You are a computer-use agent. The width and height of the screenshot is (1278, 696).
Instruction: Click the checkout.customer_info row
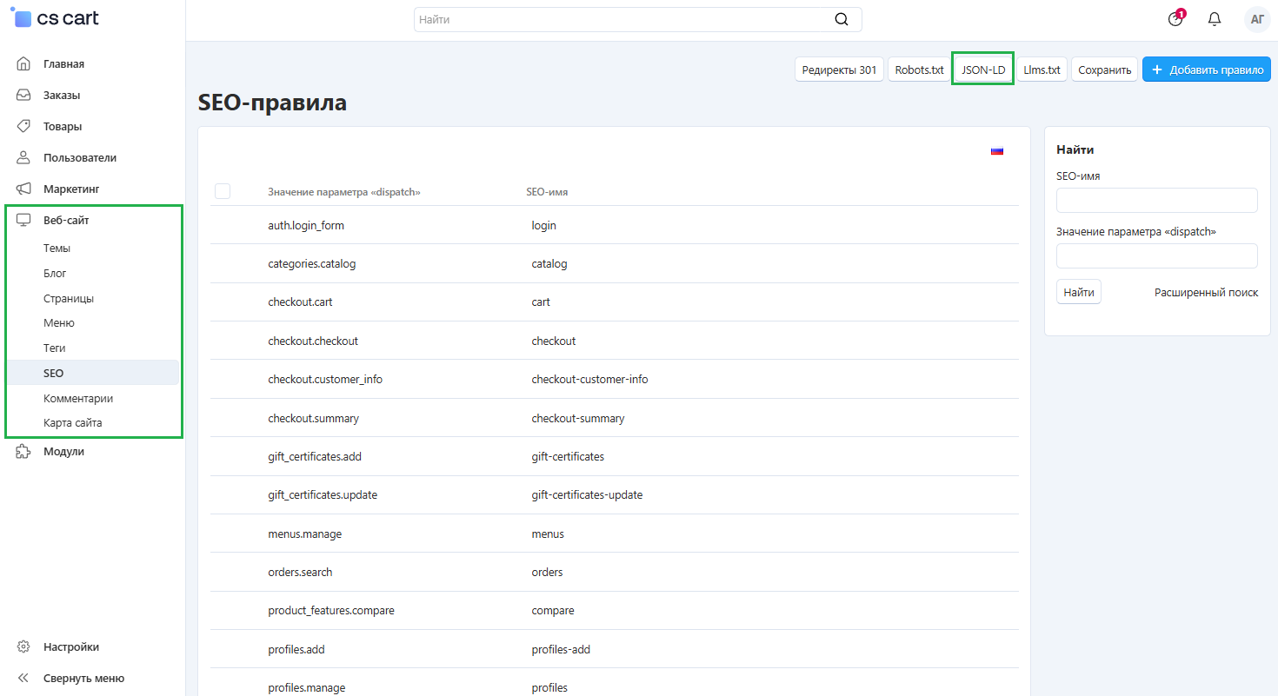[616, 379]
